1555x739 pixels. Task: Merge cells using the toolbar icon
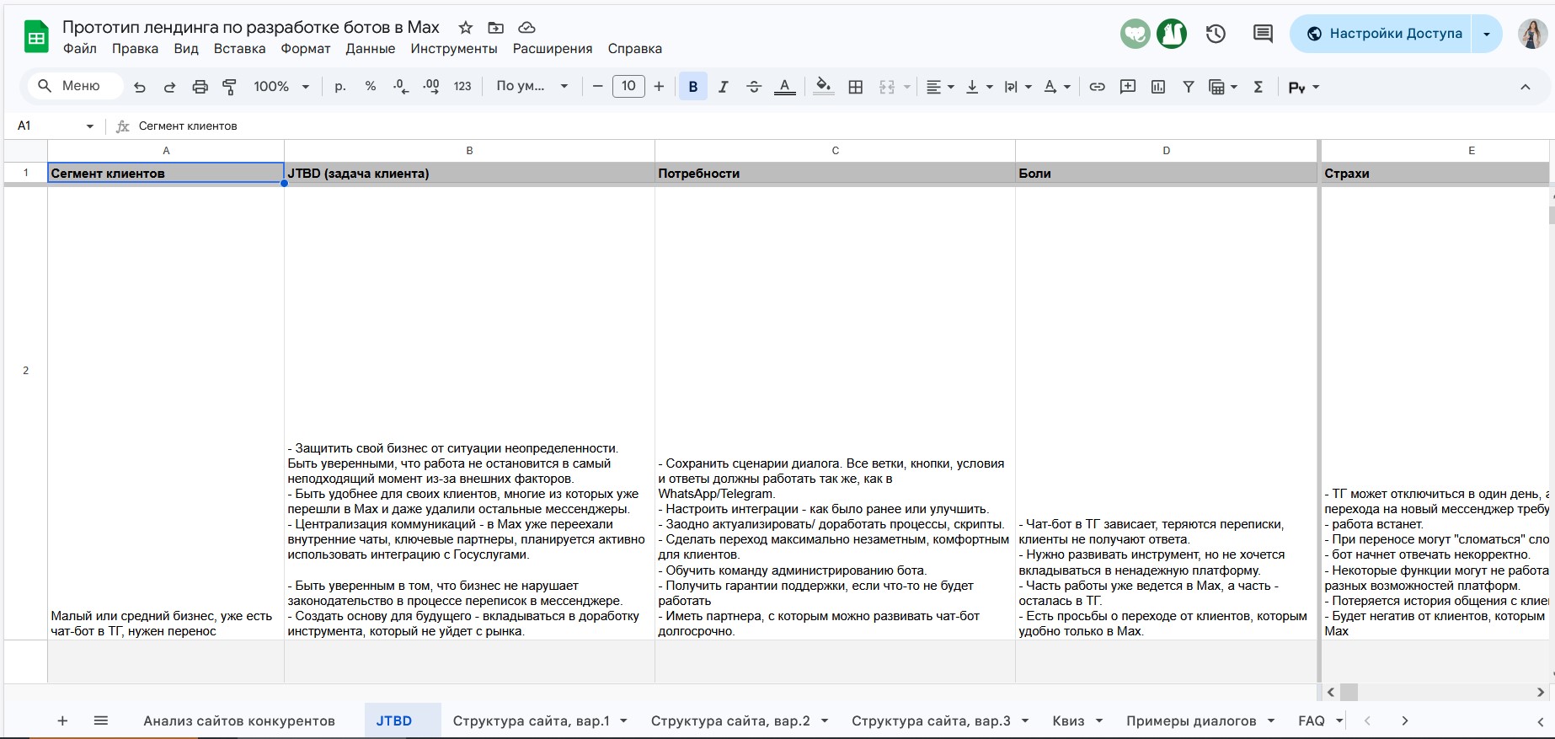[x=887, y=87]
